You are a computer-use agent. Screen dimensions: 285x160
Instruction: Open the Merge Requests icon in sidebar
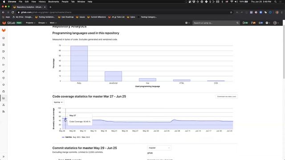pyautogui.click(x=4, y=58)
